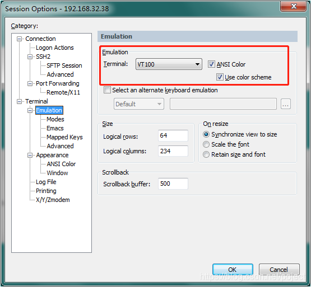Select SSH2 category
This screenshot has width=311, height=287.
click(x=43, y=57)
